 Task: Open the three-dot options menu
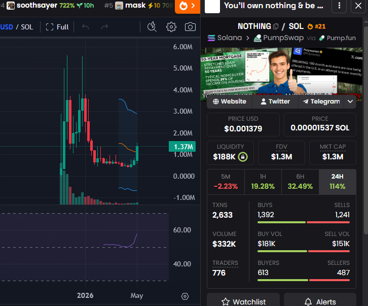[339, 6]
